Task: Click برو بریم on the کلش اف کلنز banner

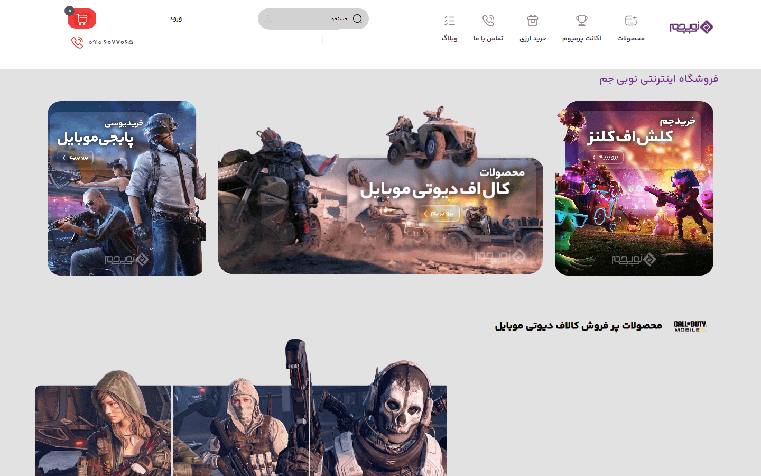Action: pyautogui.click(x=605, y=157)
